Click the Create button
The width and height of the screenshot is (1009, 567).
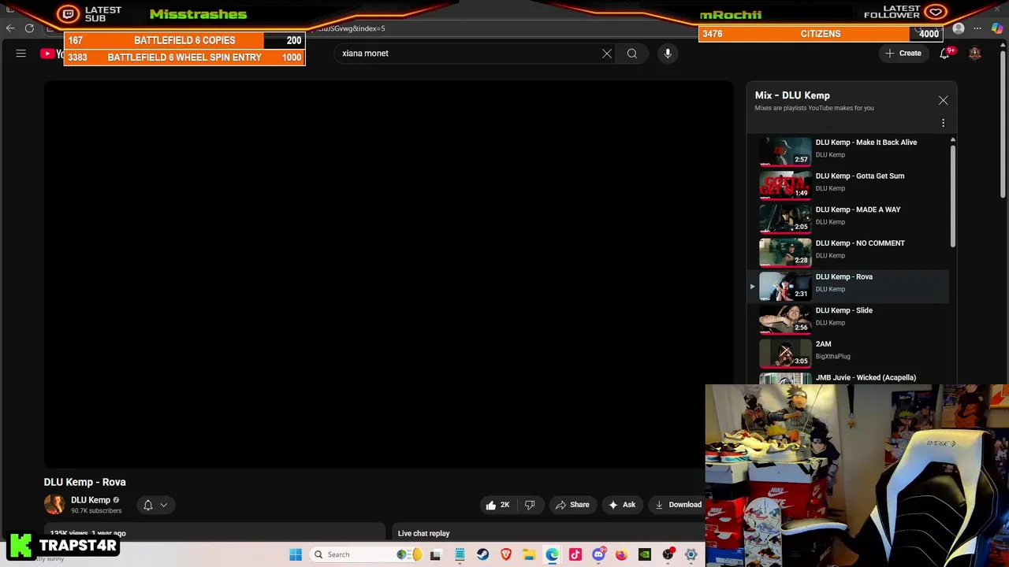[903, 54]
